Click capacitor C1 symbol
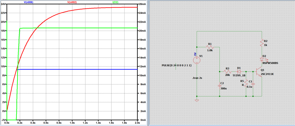This screenshot has width=295, height=126. [x=253, y=83]
